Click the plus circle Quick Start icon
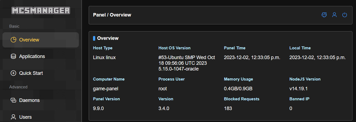This screenshot has width=356, height=122. pyautogui.click(x=13, y=73)
